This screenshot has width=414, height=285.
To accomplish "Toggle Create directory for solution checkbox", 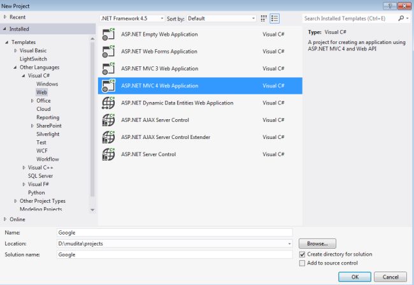I will point(302,254).
